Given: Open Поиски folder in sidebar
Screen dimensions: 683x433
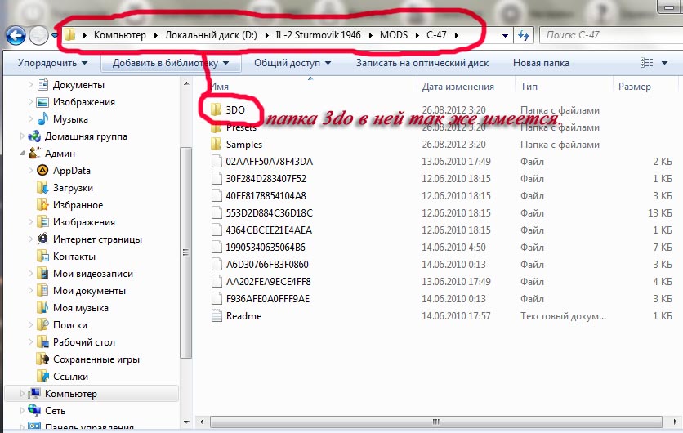Looking at the screenshot, I should pos(69,325).
